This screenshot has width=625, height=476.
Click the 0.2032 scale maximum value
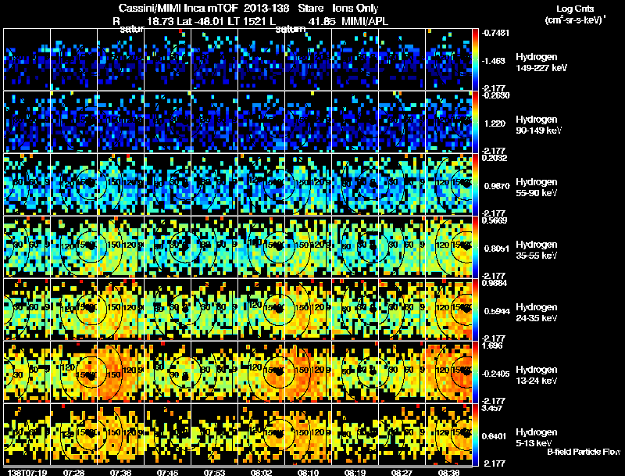495,158
